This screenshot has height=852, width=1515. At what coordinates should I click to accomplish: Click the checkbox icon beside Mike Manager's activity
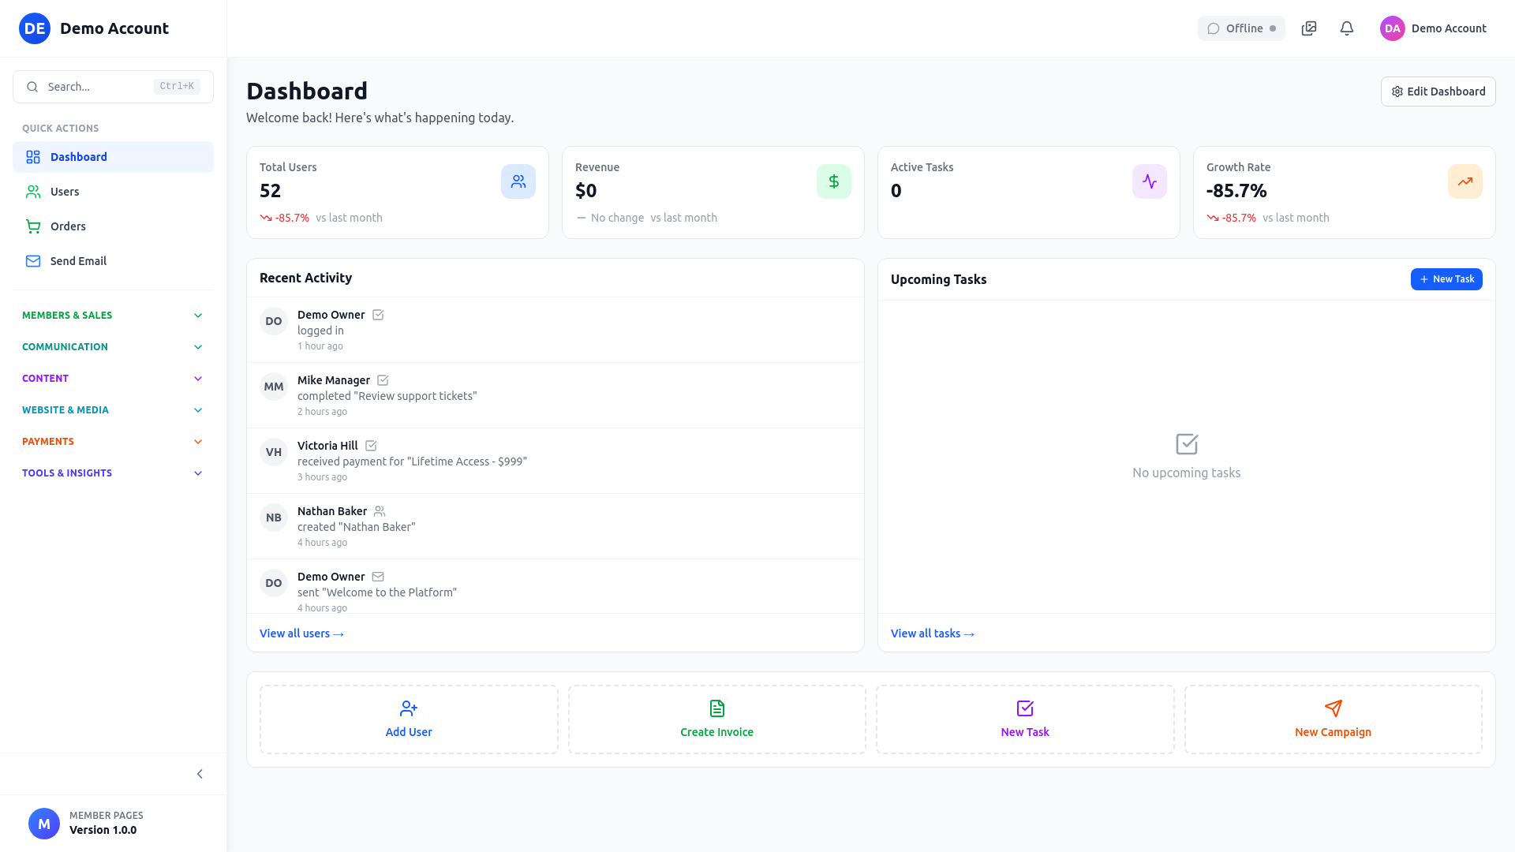point(383,379)
